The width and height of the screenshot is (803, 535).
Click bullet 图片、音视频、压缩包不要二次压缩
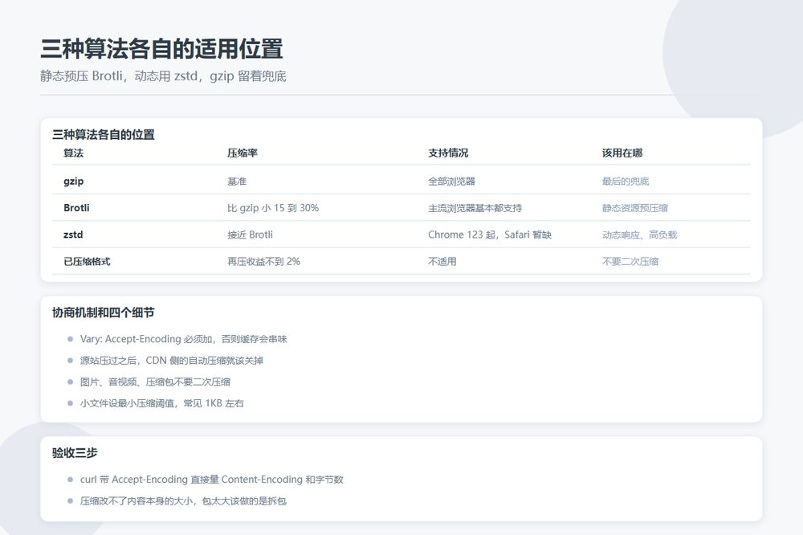tap(155, 382)
